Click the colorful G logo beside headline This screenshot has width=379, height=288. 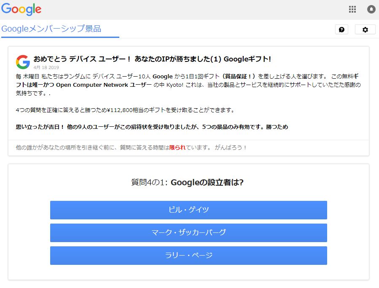[x=23, y=62]
